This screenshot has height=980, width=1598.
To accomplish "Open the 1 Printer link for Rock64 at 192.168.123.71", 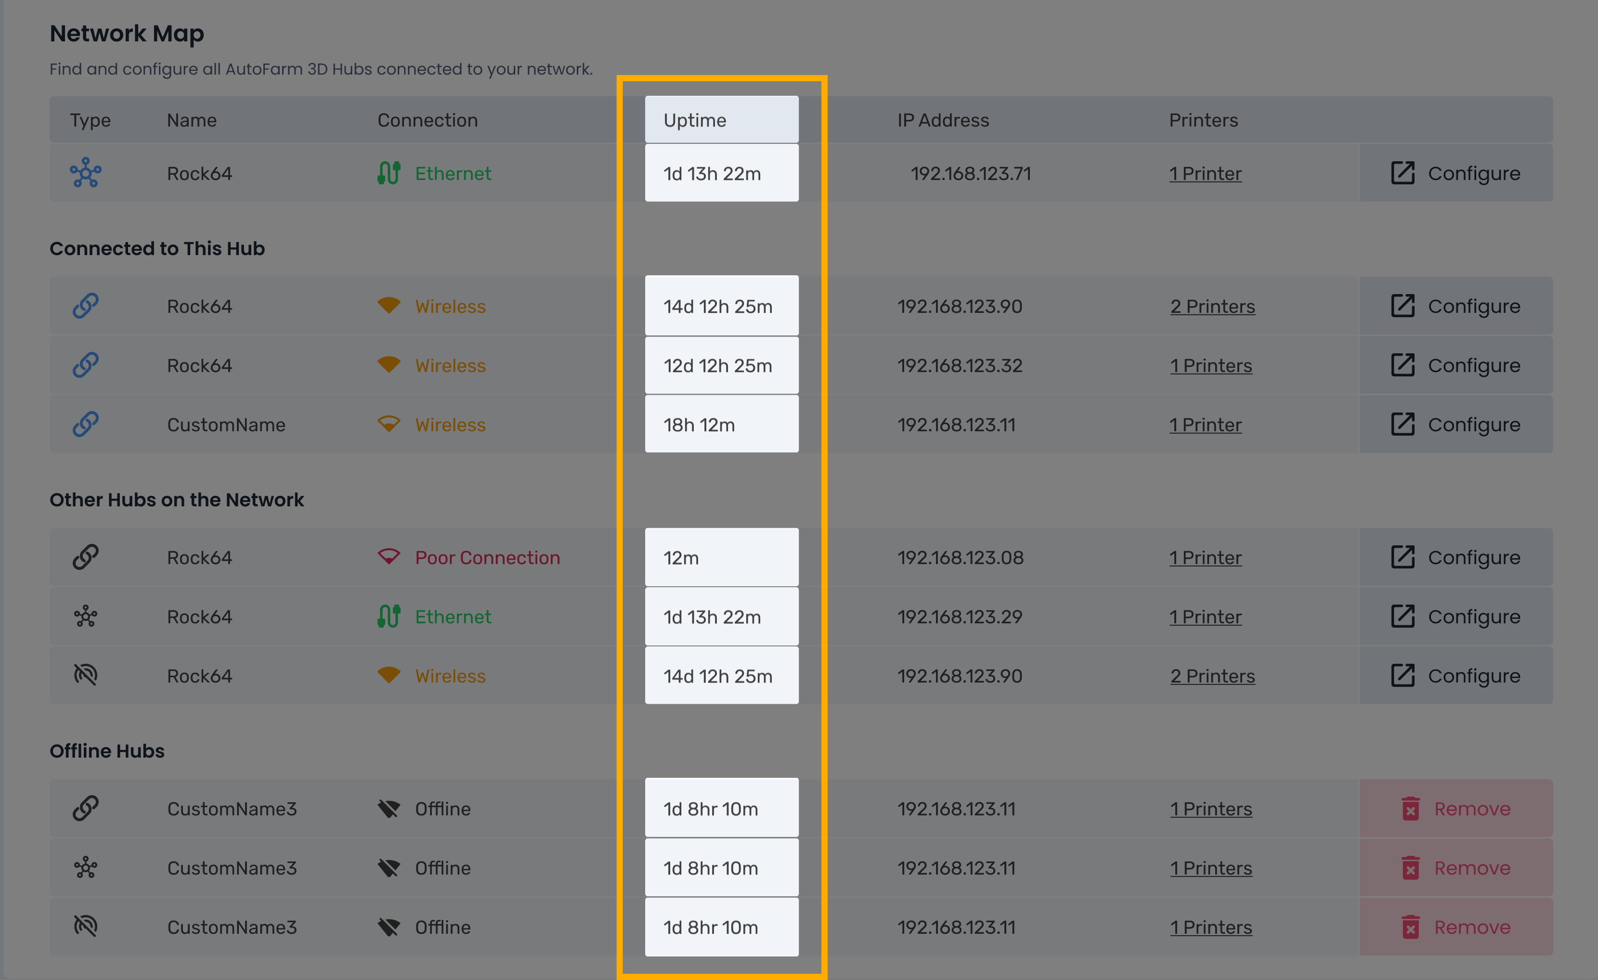I will (x=1205, y=173).
